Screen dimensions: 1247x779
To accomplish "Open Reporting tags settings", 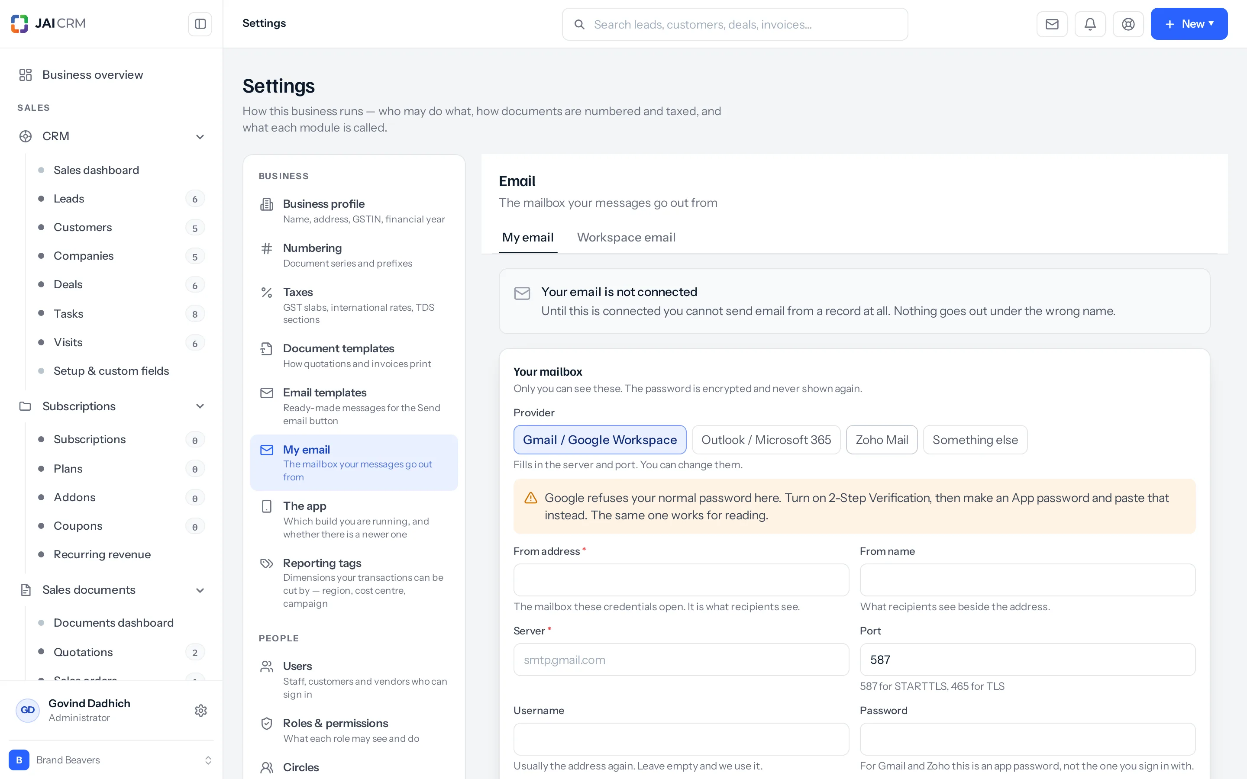I will 354,583.
